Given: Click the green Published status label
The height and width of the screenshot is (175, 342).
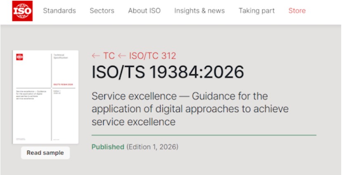Looking at the screenshot, I should (x=108, y=147).
